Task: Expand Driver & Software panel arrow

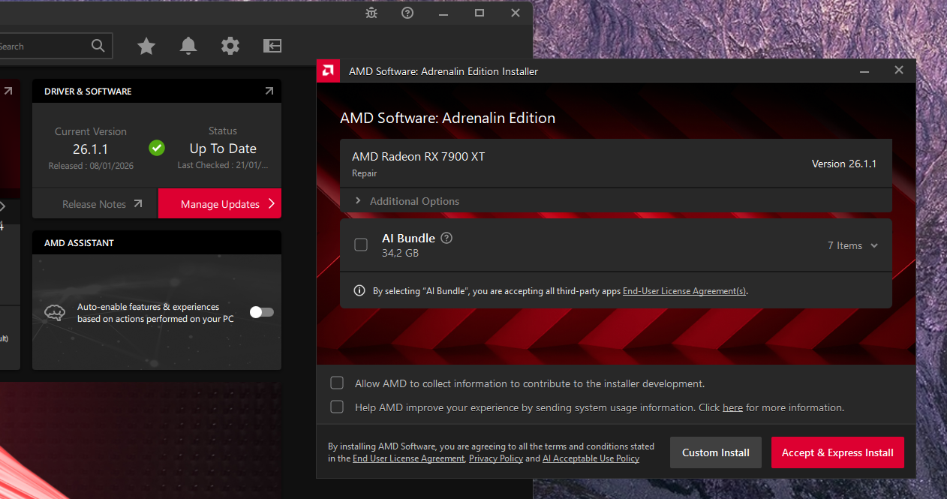Action: point(269,91)
